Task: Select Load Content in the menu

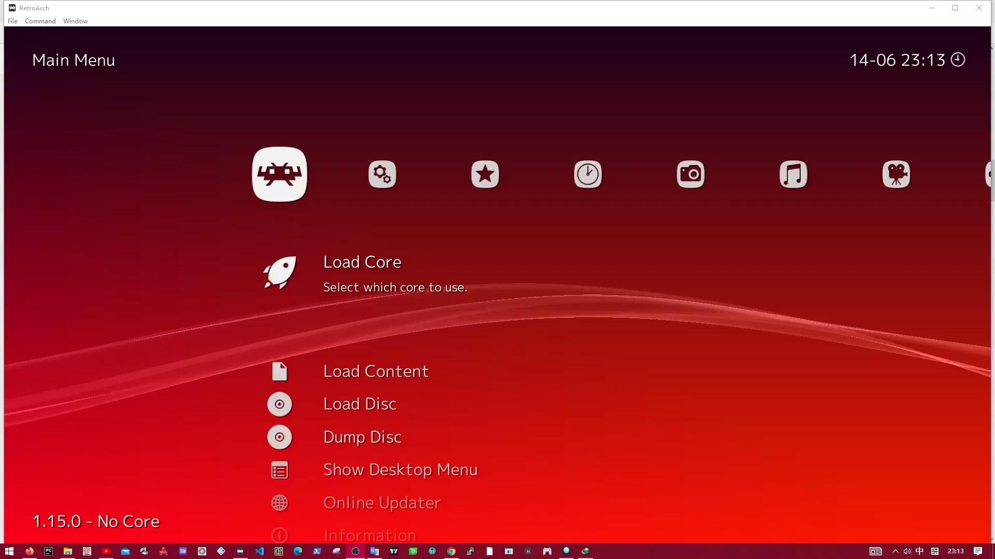Action: pyautogui.click(x=376, y=372)
